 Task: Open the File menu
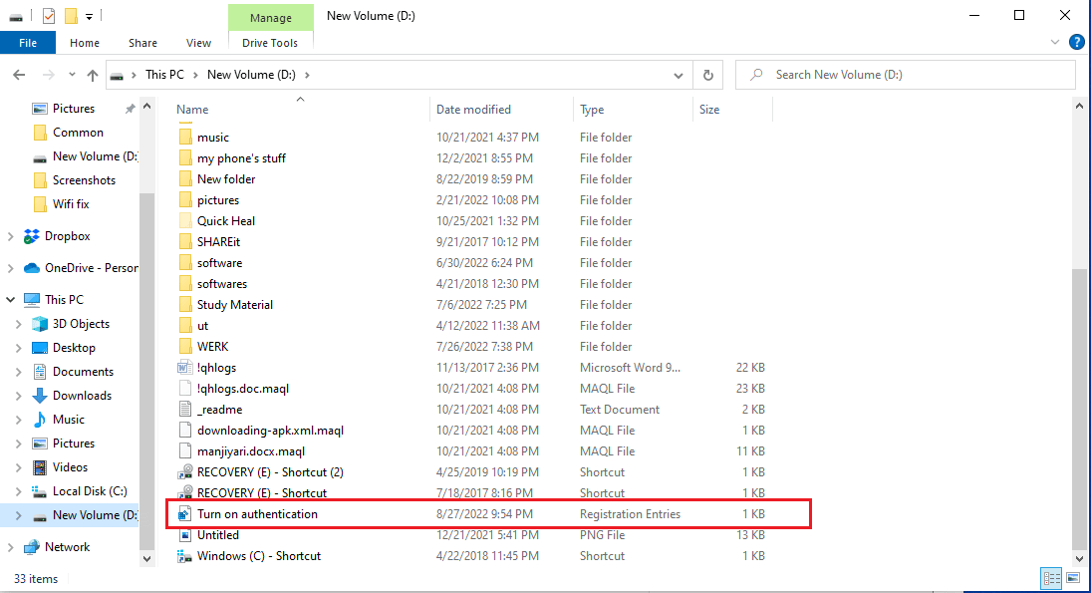click(28, 43)
